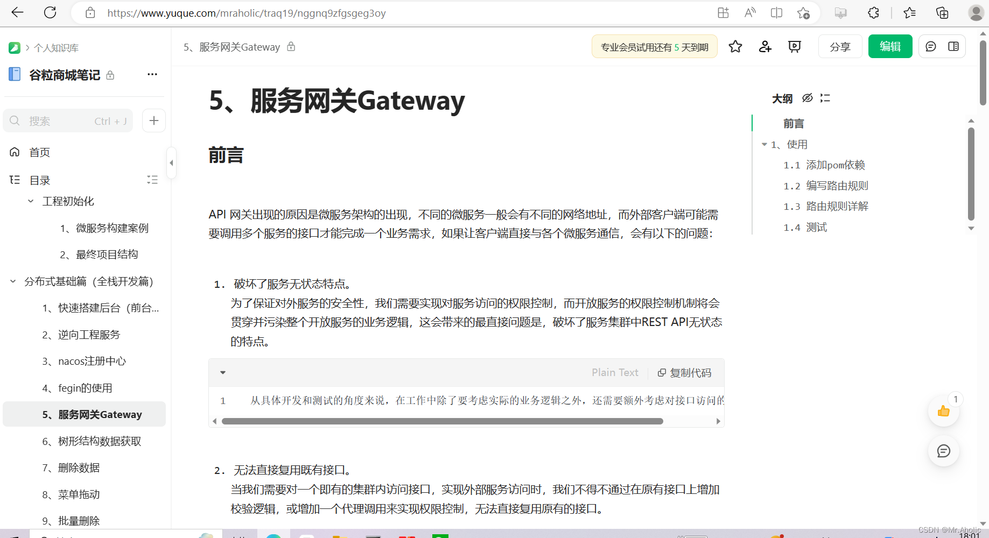Screen dimensions: 989x538
Task: Hide the outline with the eye-slash toggle
Action: 807,98
